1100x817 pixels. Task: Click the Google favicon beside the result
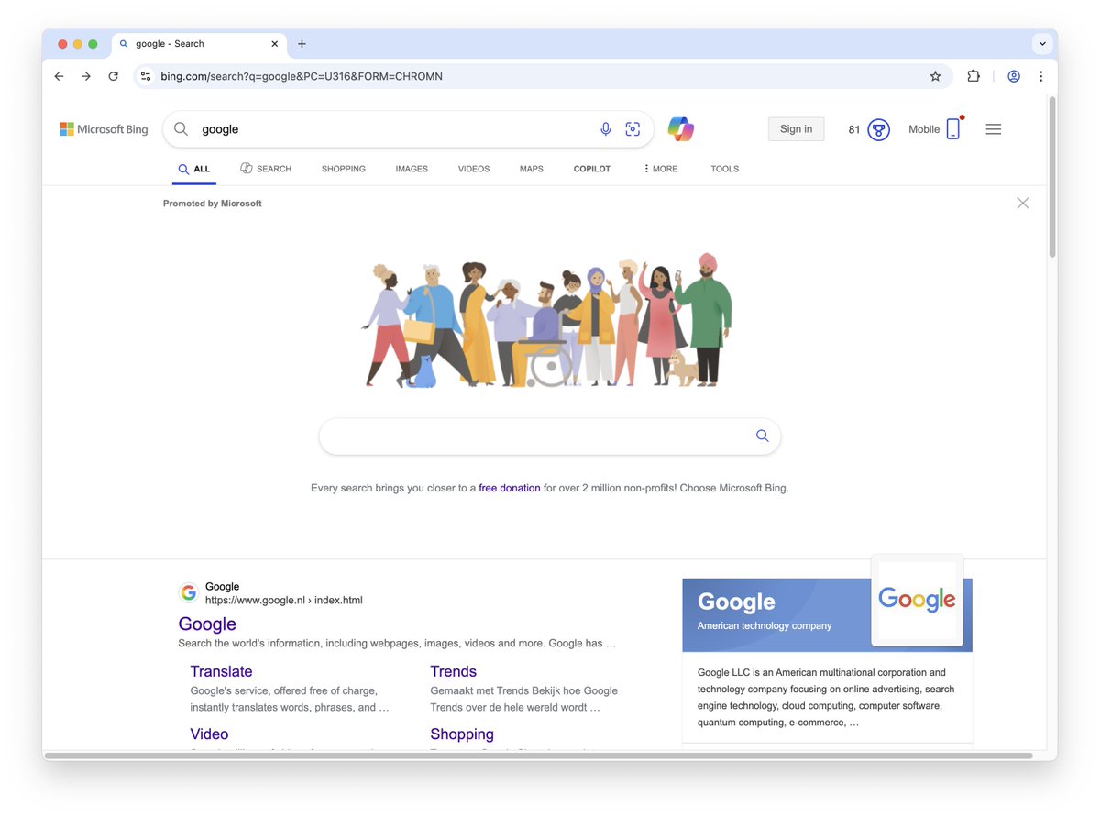[x=188, y=591]
